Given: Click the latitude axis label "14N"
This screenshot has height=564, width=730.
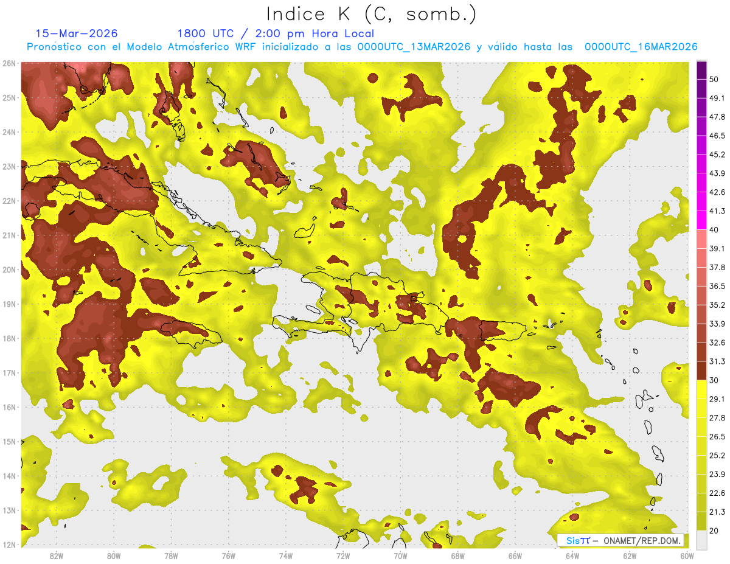Looking at the screenshot, I should [9, 476].
